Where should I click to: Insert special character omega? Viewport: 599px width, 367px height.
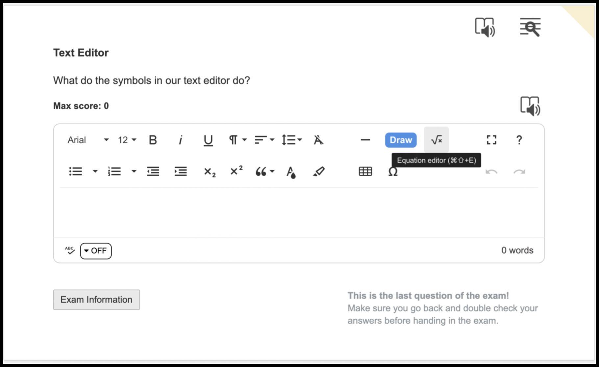(393, 172)
